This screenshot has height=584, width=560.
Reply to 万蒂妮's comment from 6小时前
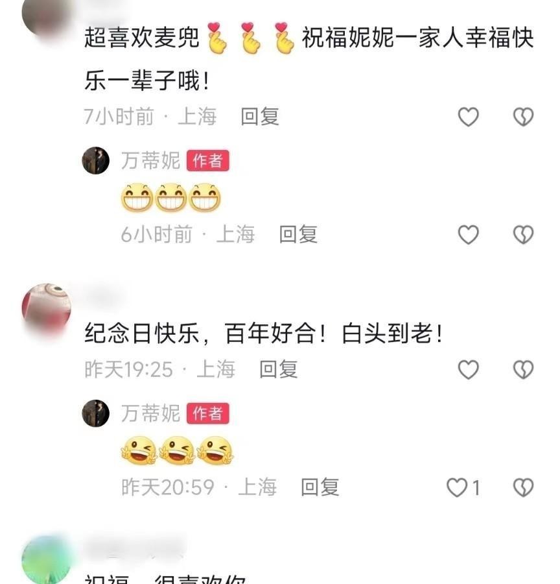click(298, 234)
